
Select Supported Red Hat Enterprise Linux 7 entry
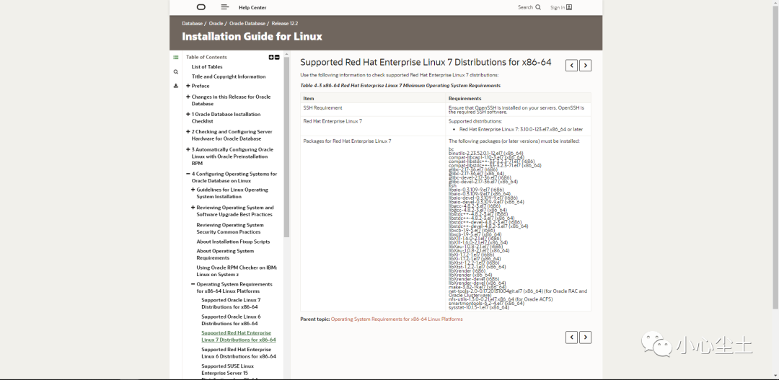click(x=239, y=336)
